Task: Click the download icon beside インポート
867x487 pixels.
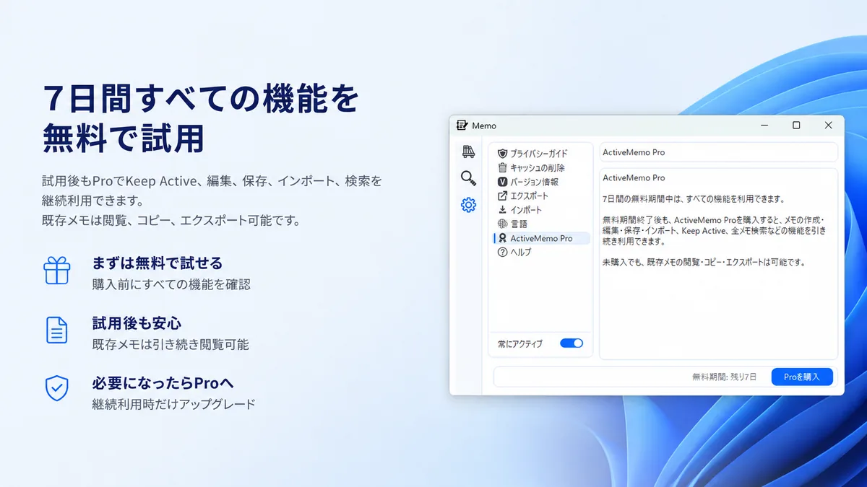Action: click(503, 210)
